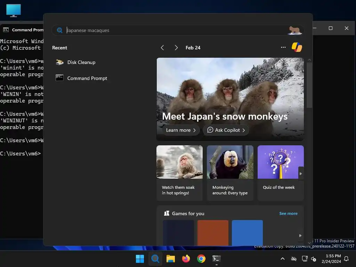Screen dimensions: 356x267
Task: Click the desktop computer icon top-left
Action: 14,10
